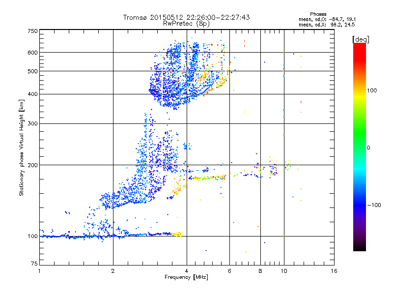
Task: Click the x-axis tick label '6'
Action: pos(229,271)
